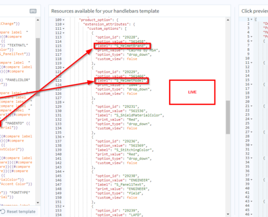Image resolution: width=268 pixels, height=217 pixels.
Task: Click the "MAGENTO" text in template editor
Action: coord(15,124)
